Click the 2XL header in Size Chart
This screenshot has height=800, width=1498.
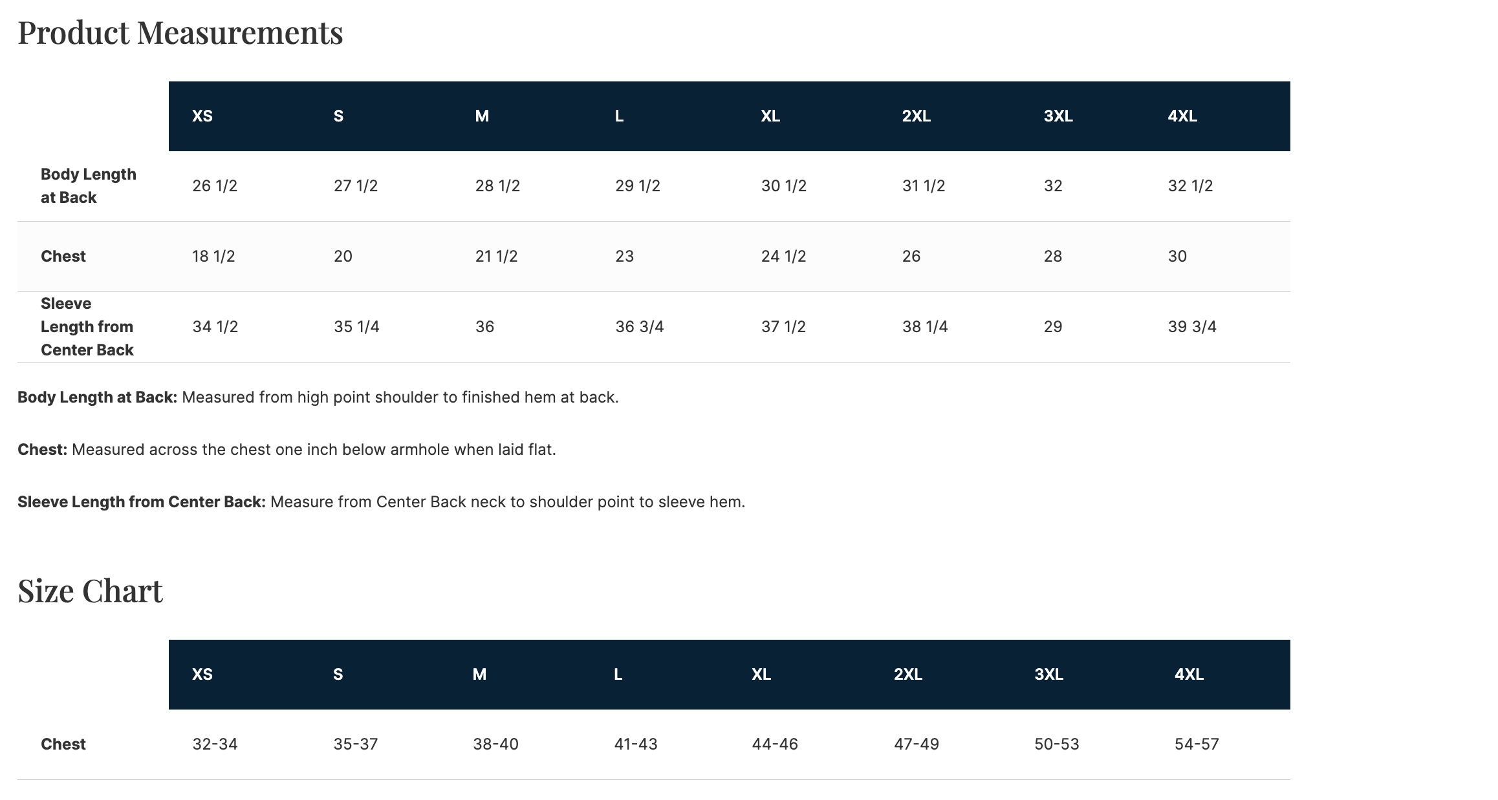click(908, 675)
